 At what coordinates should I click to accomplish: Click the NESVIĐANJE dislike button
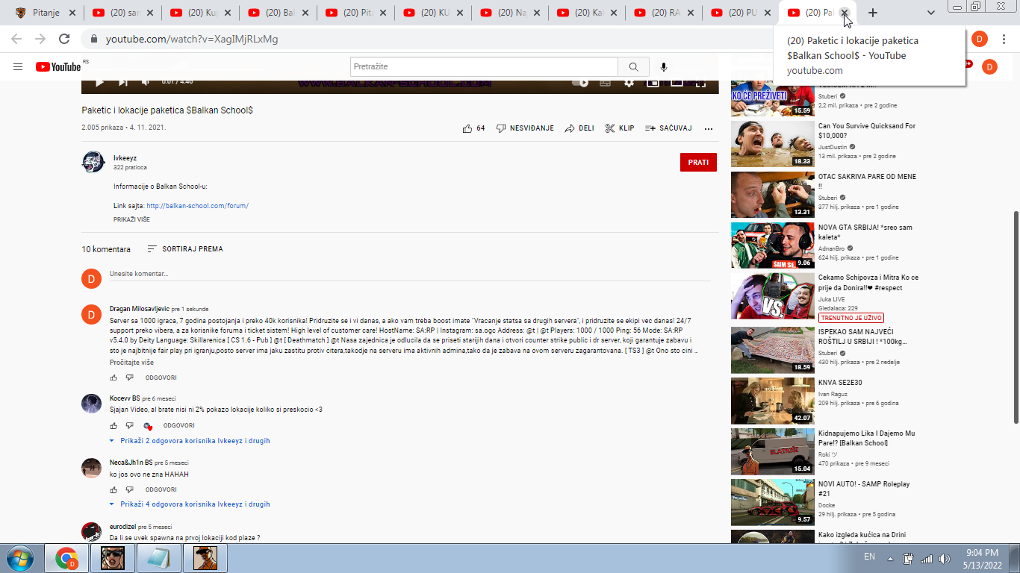pos(525,128)
